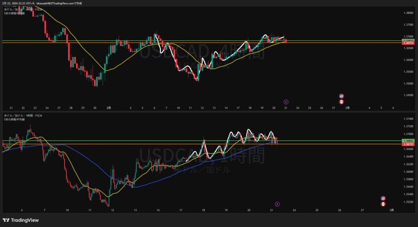This screenshot has height=227, width=418.
Task: Click the 2月 label on the upper time axis
Action: tap(109, 108)
